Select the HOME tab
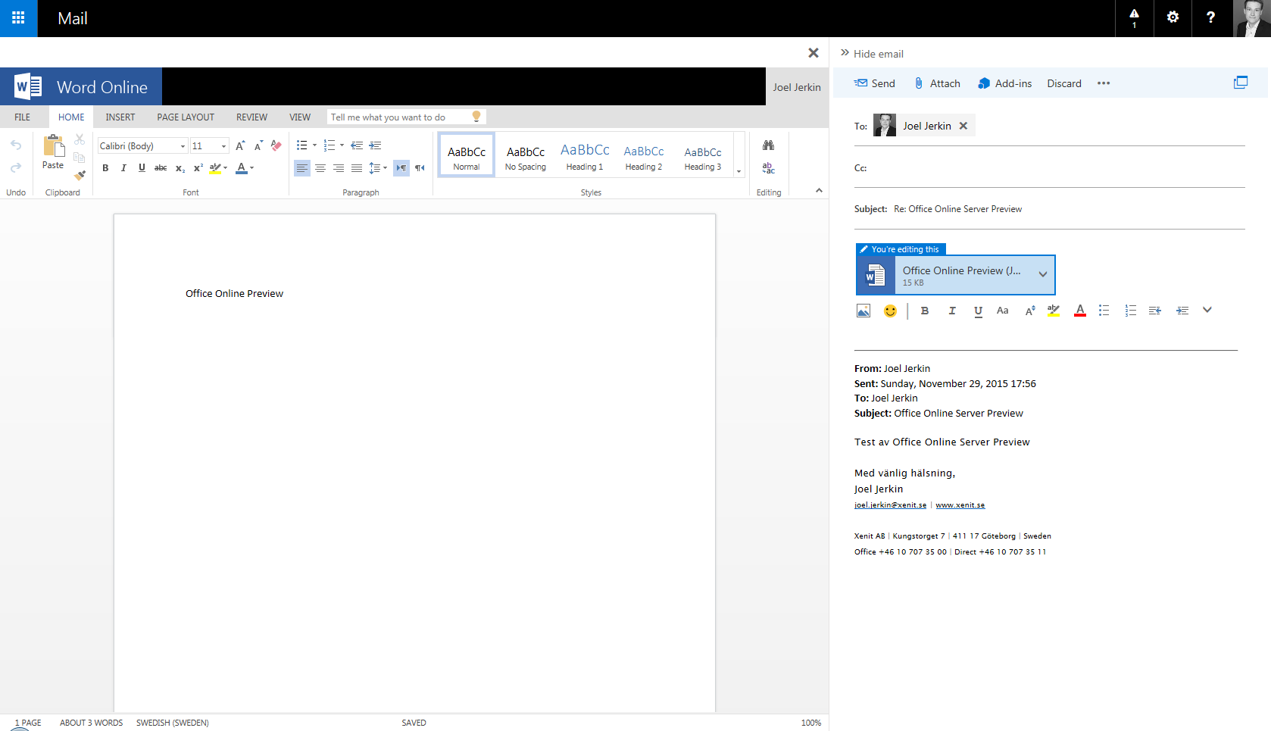This screenshot has width=1271, height=731. click(x=71, y=117)
